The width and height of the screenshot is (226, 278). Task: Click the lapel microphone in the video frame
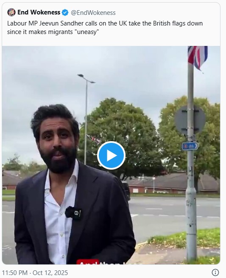(x=73, y=213)
